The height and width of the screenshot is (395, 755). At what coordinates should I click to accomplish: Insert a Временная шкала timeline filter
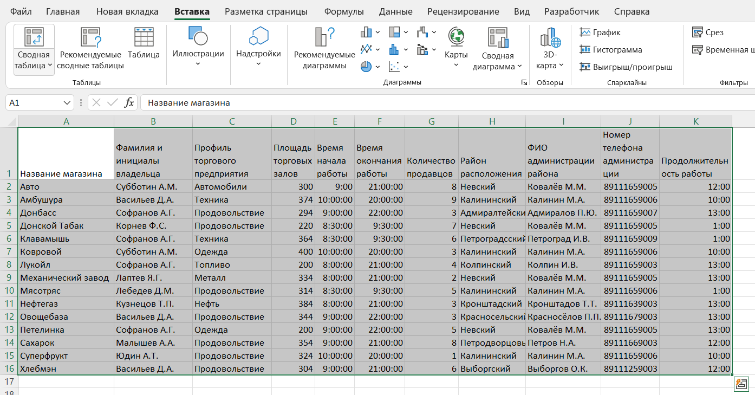[723, 50]
